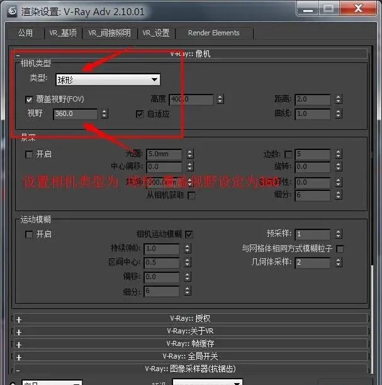Viewport: 382px width, 385px height.
Task: Open the VR_设置 tab
Action: pyautogui.click(x=156, y=33)
